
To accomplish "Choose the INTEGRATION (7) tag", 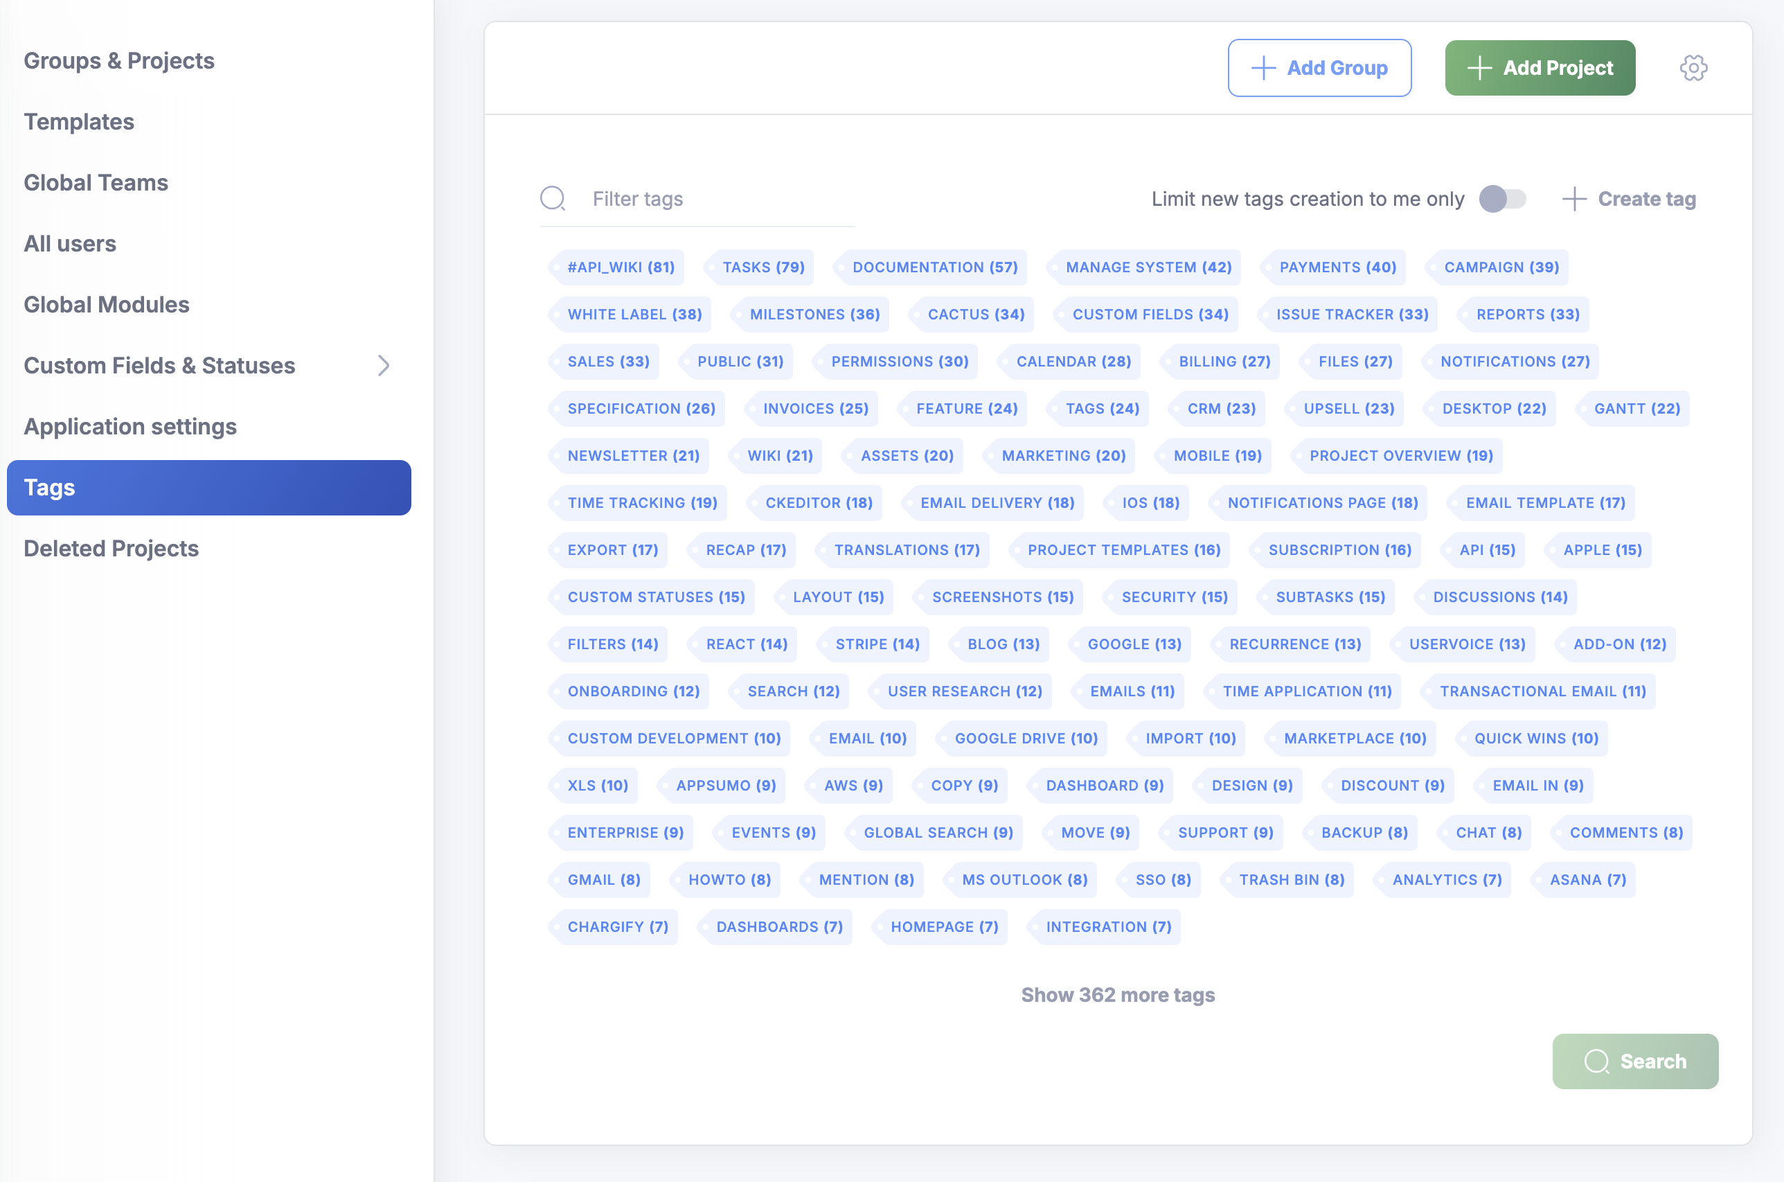I will (1107, 927).
